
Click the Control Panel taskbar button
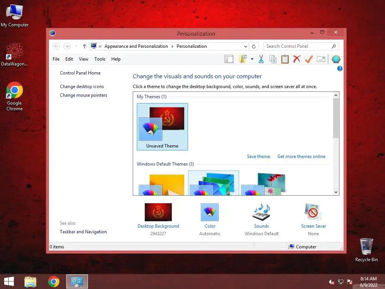[x=77, y=281]
